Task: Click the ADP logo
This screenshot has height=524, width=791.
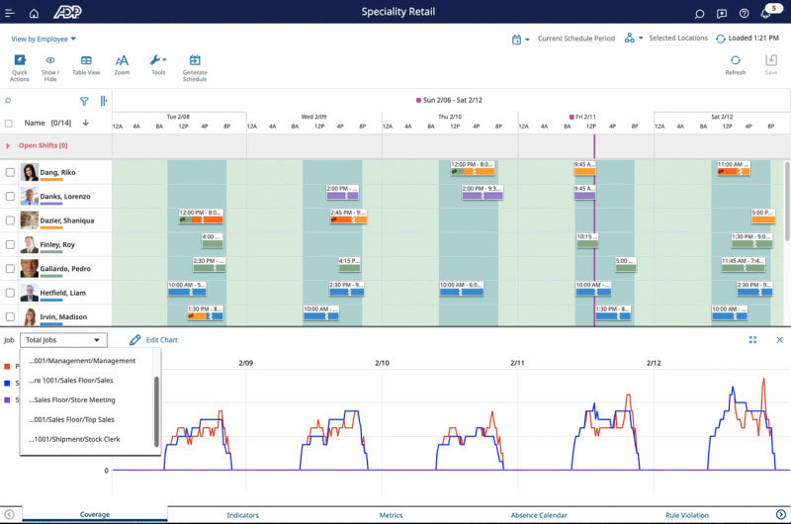Action: click(67, 12)
